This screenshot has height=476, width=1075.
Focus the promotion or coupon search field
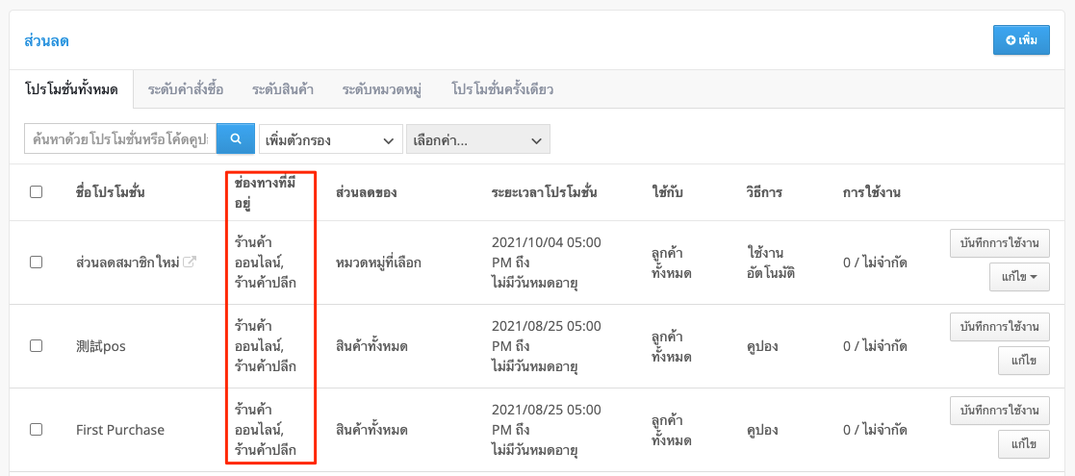(x=120, y=139)
